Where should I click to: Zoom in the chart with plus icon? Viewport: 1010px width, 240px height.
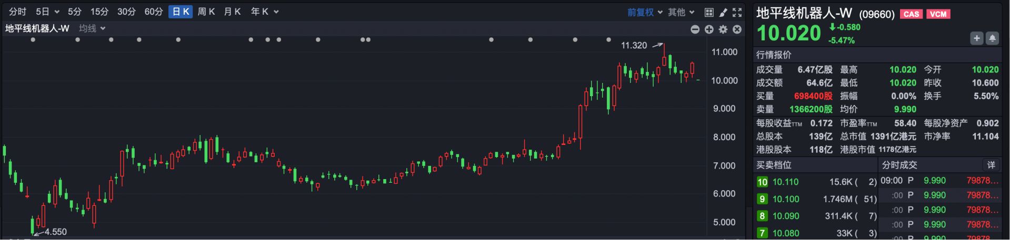pos(709,29)
